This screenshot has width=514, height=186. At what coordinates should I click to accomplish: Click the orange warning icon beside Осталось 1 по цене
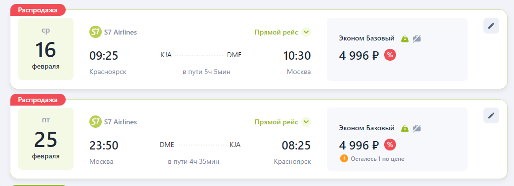pyautogui.click(x=344, y=159)
